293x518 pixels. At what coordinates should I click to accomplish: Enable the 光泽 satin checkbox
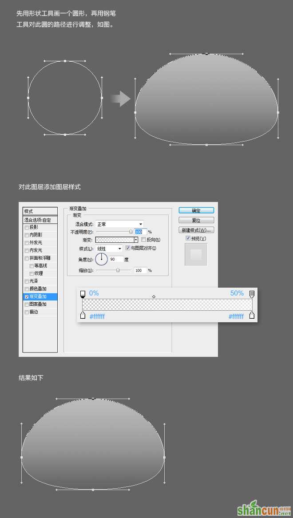pos(27,281)
